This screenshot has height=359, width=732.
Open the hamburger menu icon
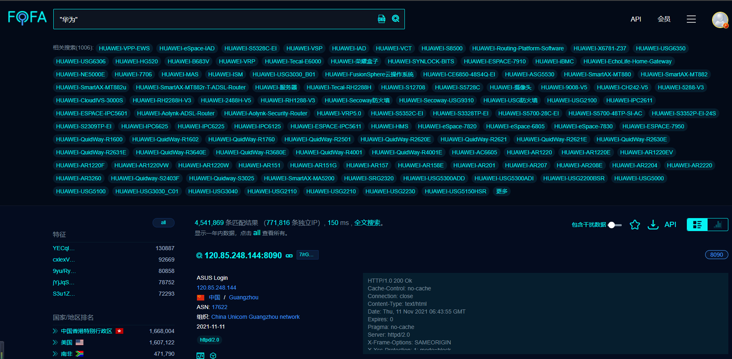click(x=691, y=19)
